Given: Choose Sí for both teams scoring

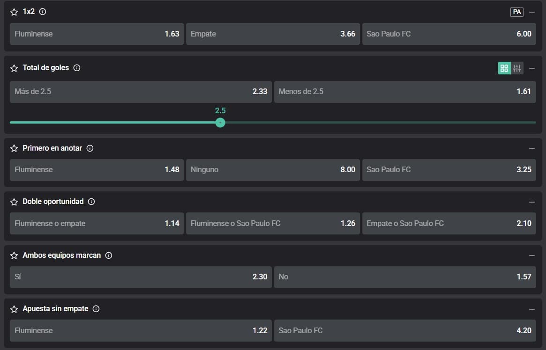Looking at the screenshot, I should (x=141, y=277).
